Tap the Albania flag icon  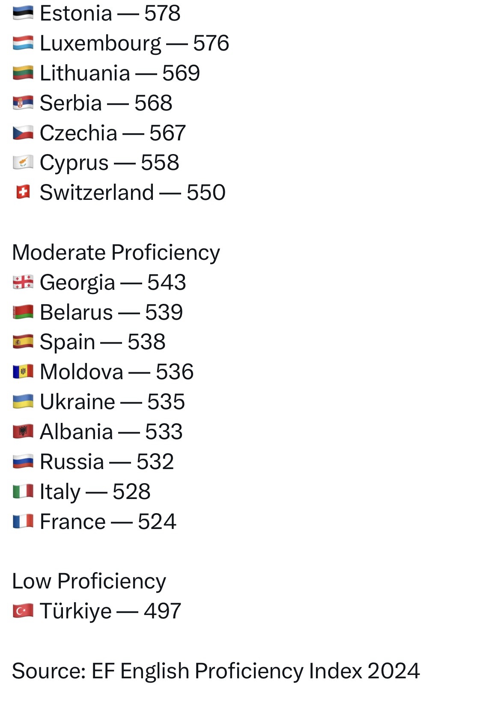pos(23,431)
